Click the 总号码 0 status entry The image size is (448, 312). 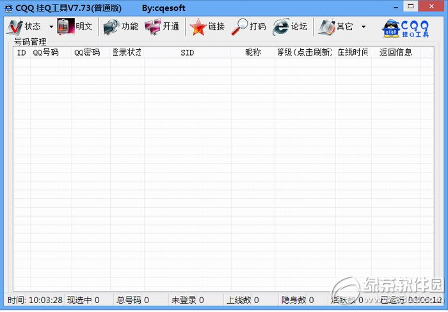pos(132,300)
